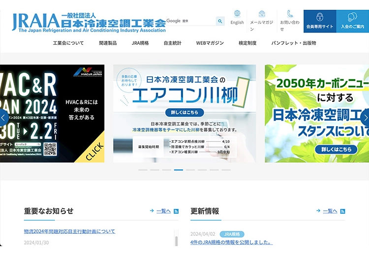Go to previous carousel slide arrow

[x=3, y=118]
